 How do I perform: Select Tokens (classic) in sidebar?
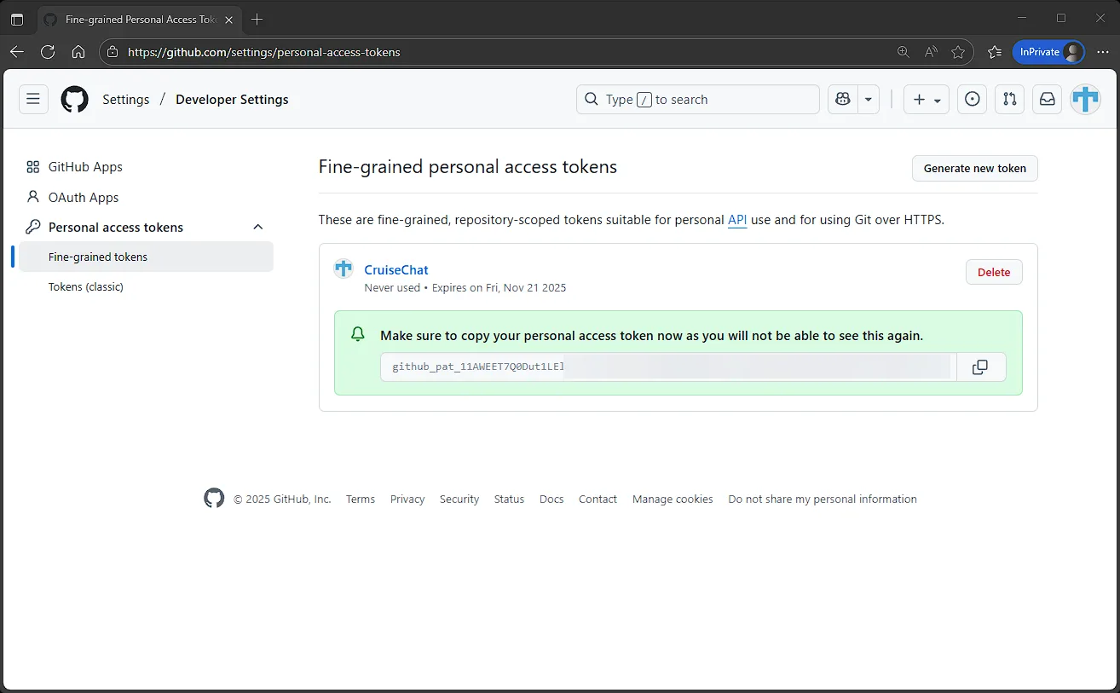click(86, 287)
